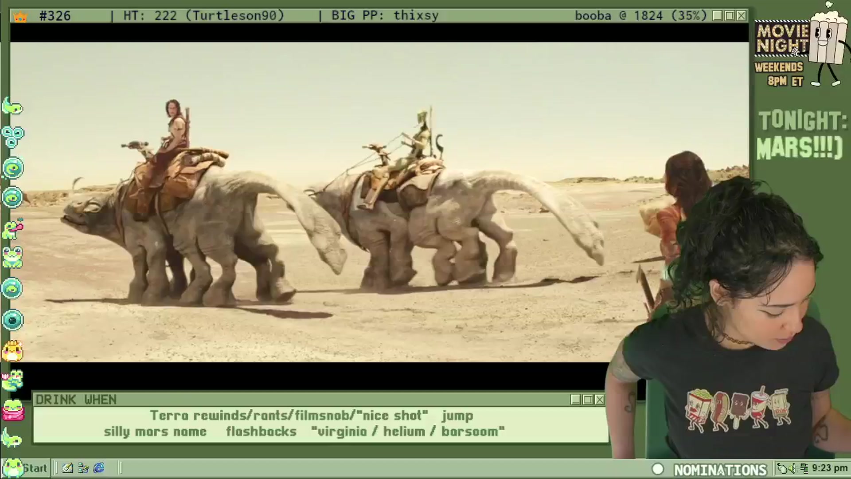Screen dimensions: 851x479
Task: Click the frog sitting in a pink bowl
Action: coord(12,410)
